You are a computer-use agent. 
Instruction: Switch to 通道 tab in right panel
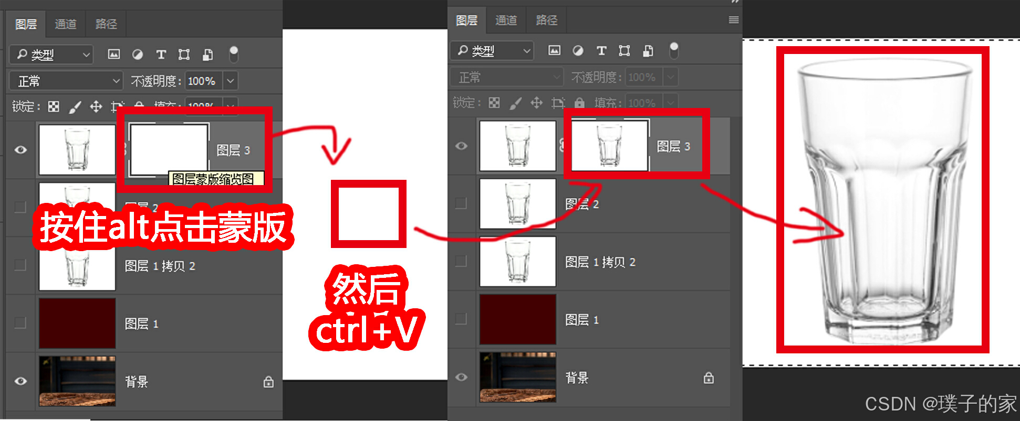506,20
